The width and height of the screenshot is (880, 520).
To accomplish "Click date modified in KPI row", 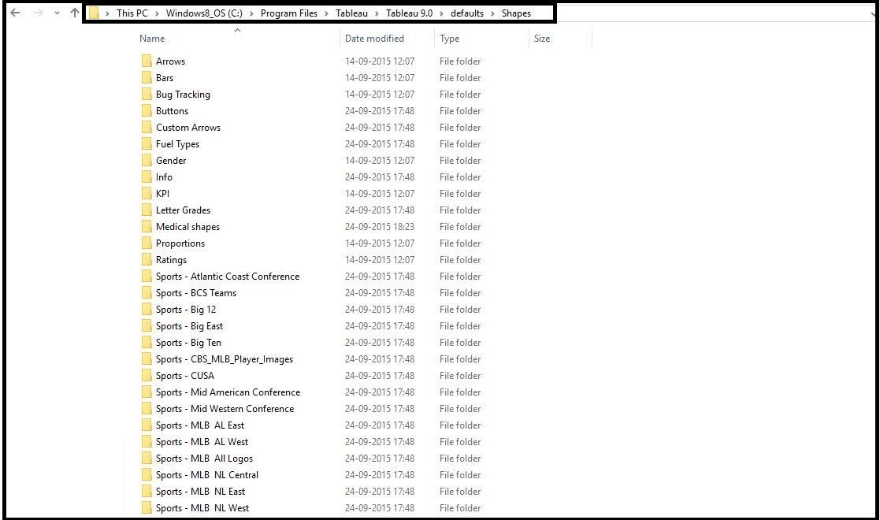I will [380, 194].
